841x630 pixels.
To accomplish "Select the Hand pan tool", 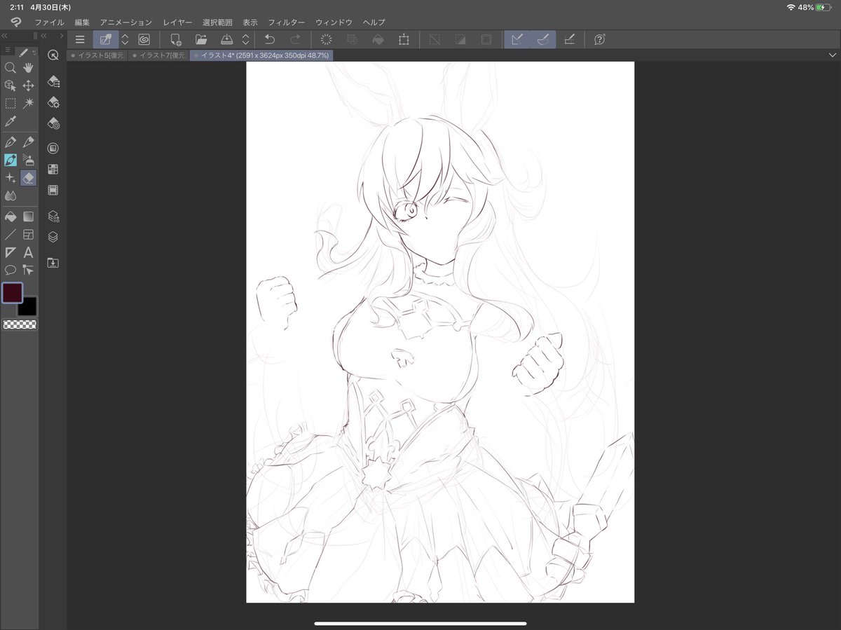I will 28,67.
